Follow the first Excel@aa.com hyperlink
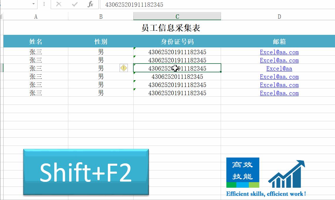335x200 pixels. 279,52
